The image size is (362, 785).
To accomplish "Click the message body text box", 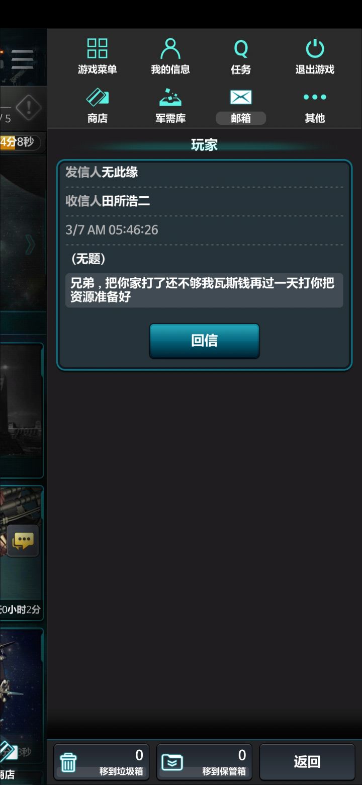I will pos(204,290).
